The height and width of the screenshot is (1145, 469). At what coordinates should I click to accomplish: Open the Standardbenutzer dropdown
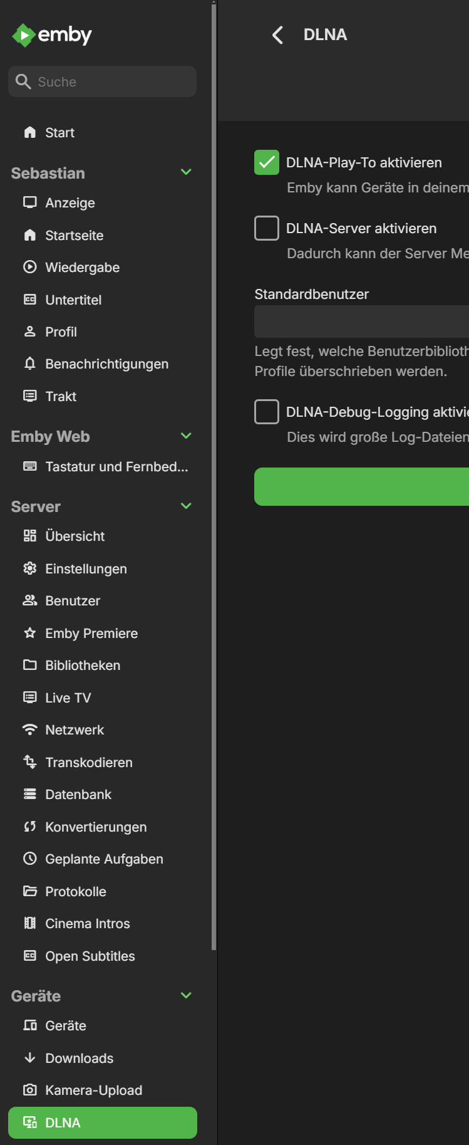[x=361, y=322]
